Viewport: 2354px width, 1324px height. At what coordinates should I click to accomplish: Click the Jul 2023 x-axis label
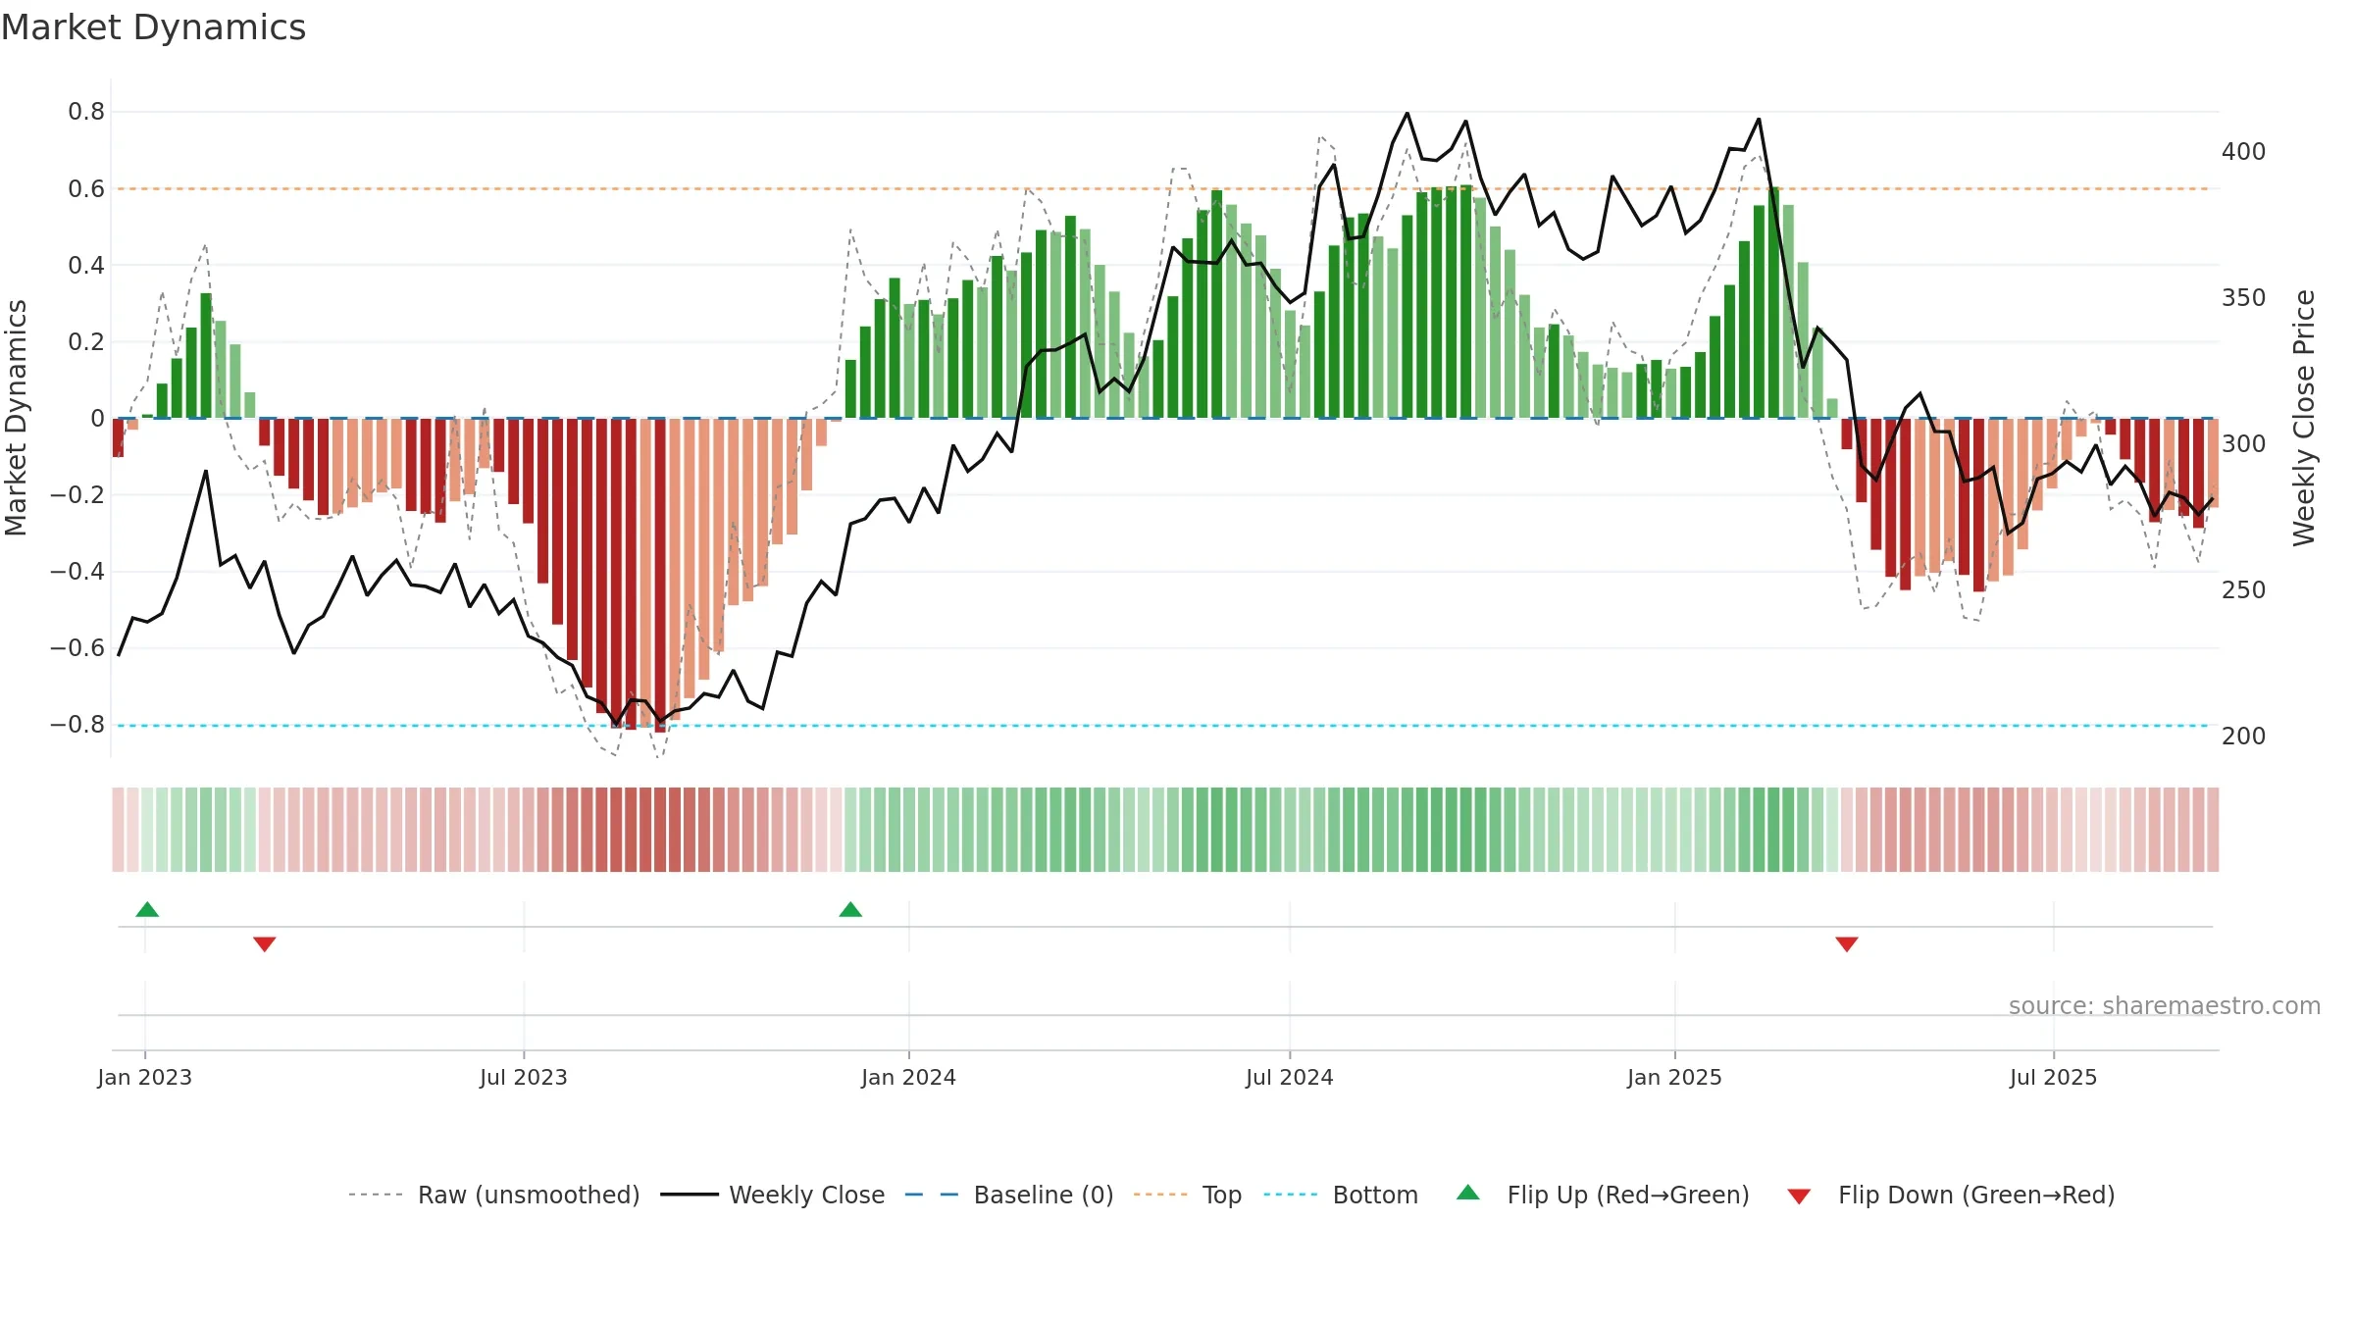click(x=523, y=1077)
